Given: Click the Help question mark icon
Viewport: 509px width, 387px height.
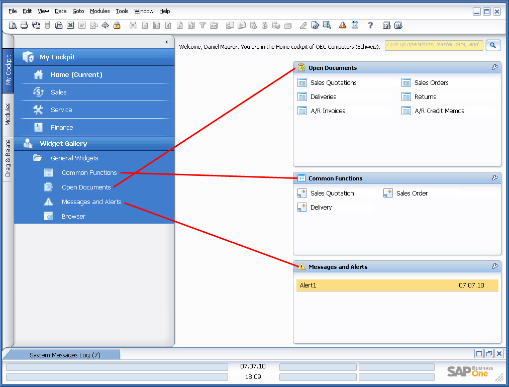Looking at the screenshot, I should pos(370,25).
